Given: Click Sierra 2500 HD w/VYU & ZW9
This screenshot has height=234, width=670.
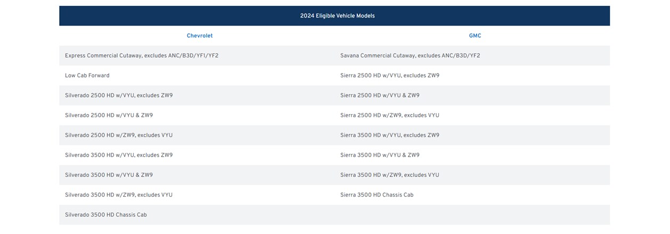Looking at the screenshot, I should 380,95.
